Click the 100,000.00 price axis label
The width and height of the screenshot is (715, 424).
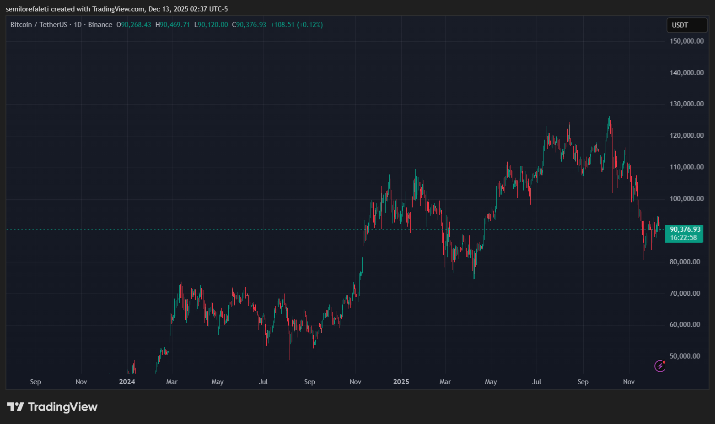click(x=686, y=199)
